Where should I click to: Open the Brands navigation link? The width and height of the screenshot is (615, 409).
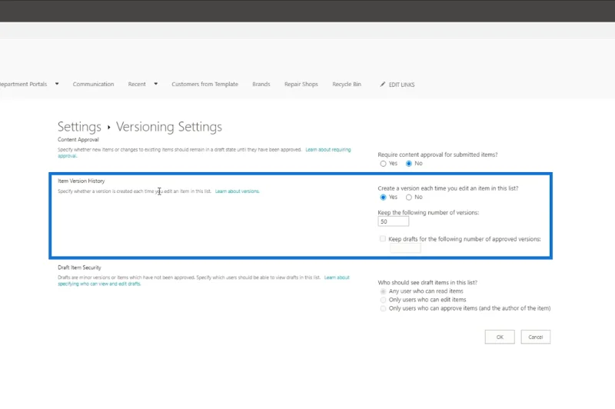(x=261, y=84)
